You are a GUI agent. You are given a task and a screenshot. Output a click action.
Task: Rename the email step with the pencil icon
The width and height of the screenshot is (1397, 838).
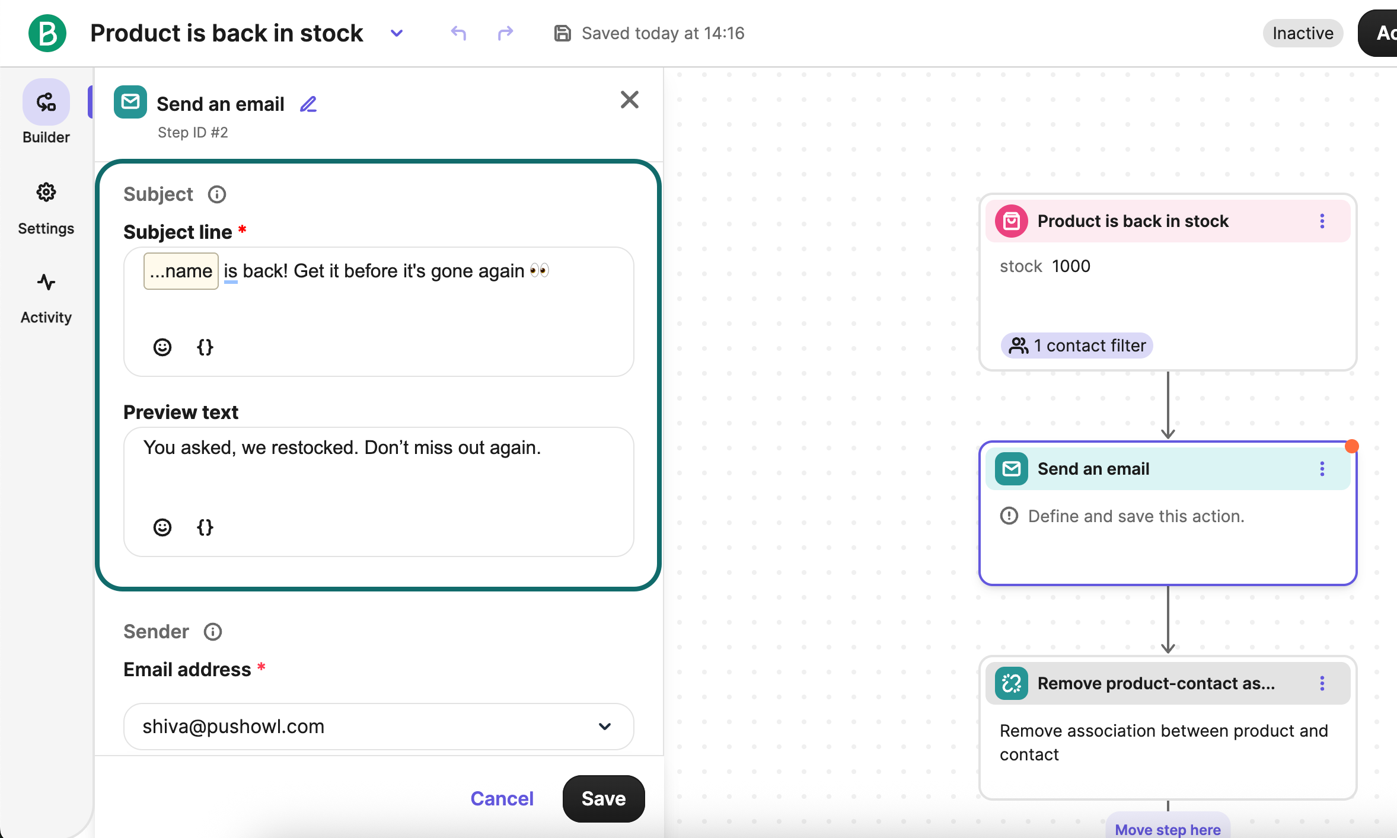point(308,103)
